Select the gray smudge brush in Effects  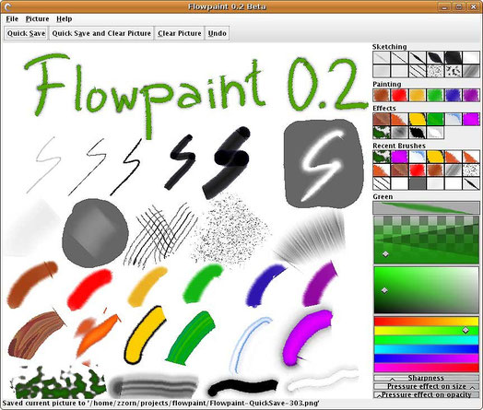click(399, 133)
